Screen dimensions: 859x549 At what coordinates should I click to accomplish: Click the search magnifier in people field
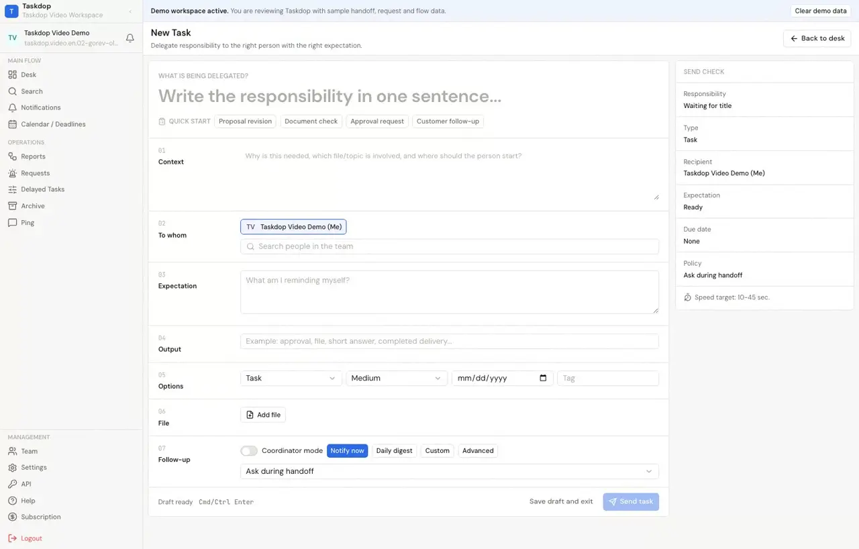tap(250, 246)
